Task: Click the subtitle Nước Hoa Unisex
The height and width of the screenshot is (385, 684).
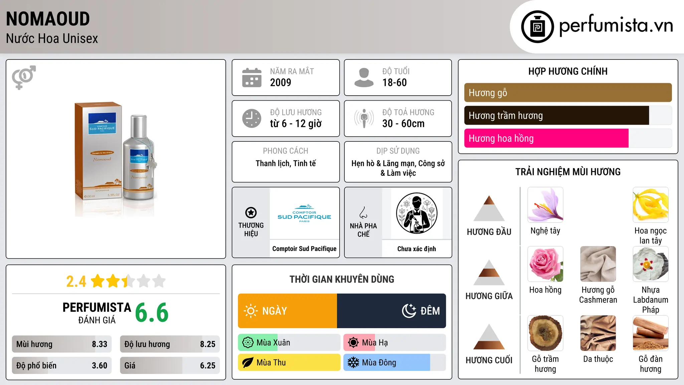Action: click(x=52, y=39)
